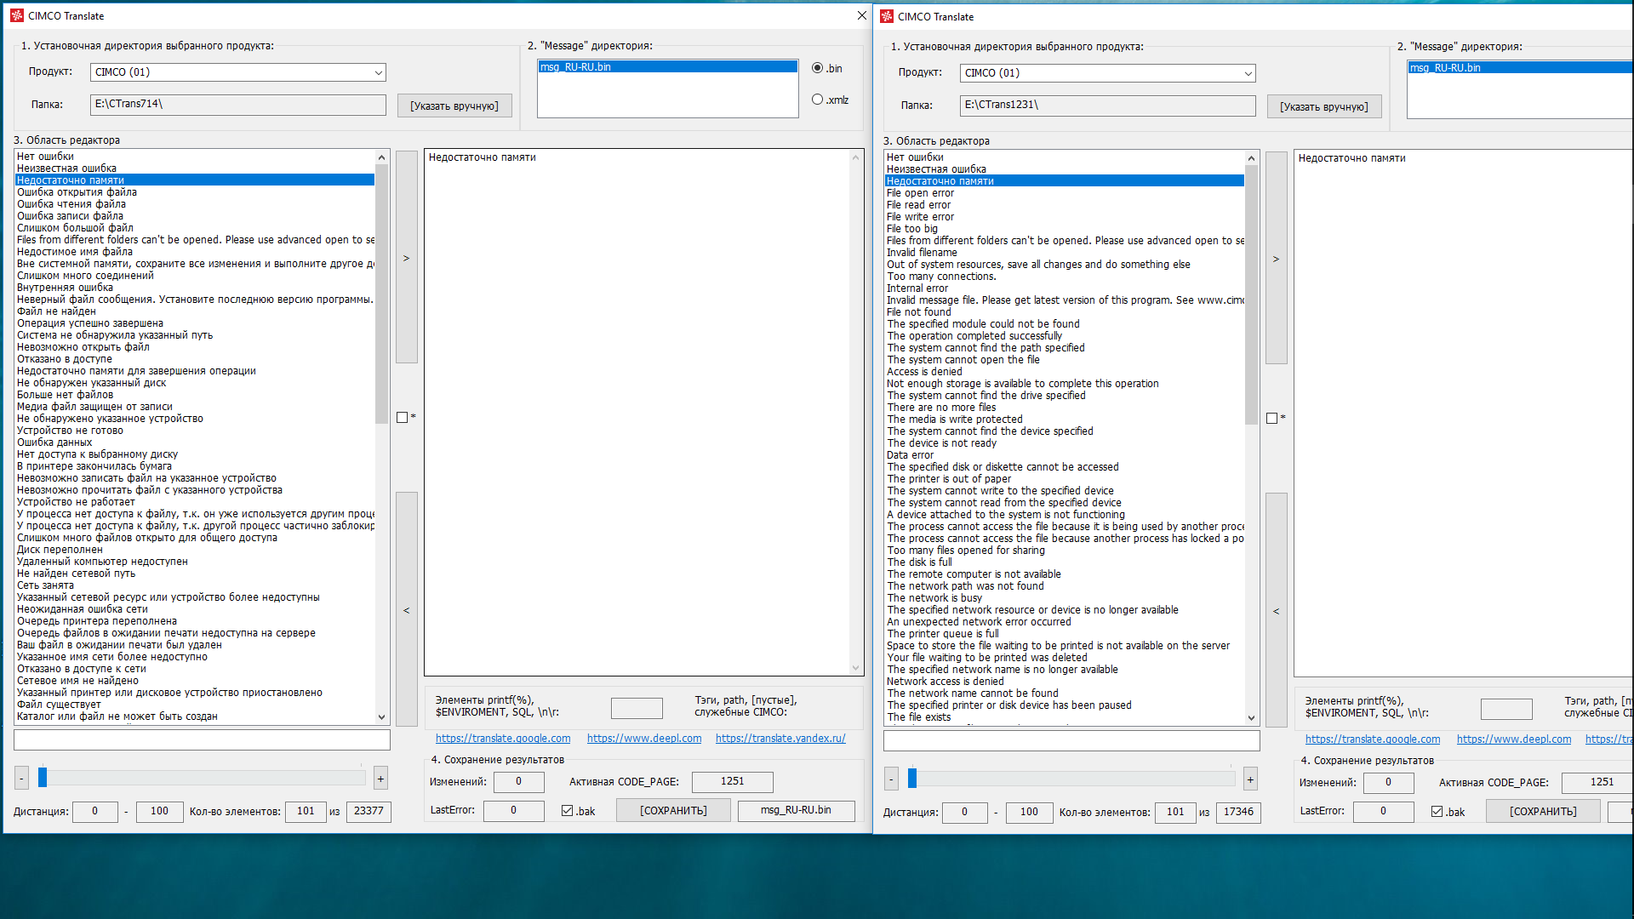Viewport: 1634px width, 919px height.
Task: Toggle the .bak checkbox in the left window
Action: pos(567,811)
